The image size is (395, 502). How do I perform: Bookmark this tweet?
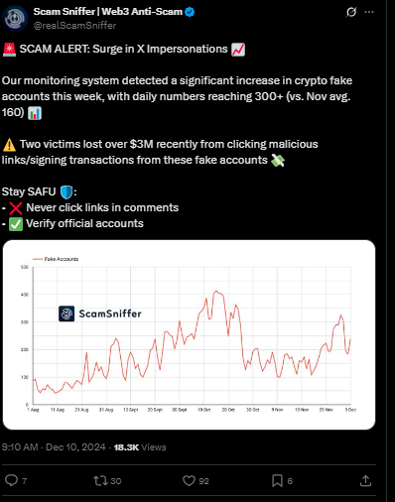click(x=277, y=480)
